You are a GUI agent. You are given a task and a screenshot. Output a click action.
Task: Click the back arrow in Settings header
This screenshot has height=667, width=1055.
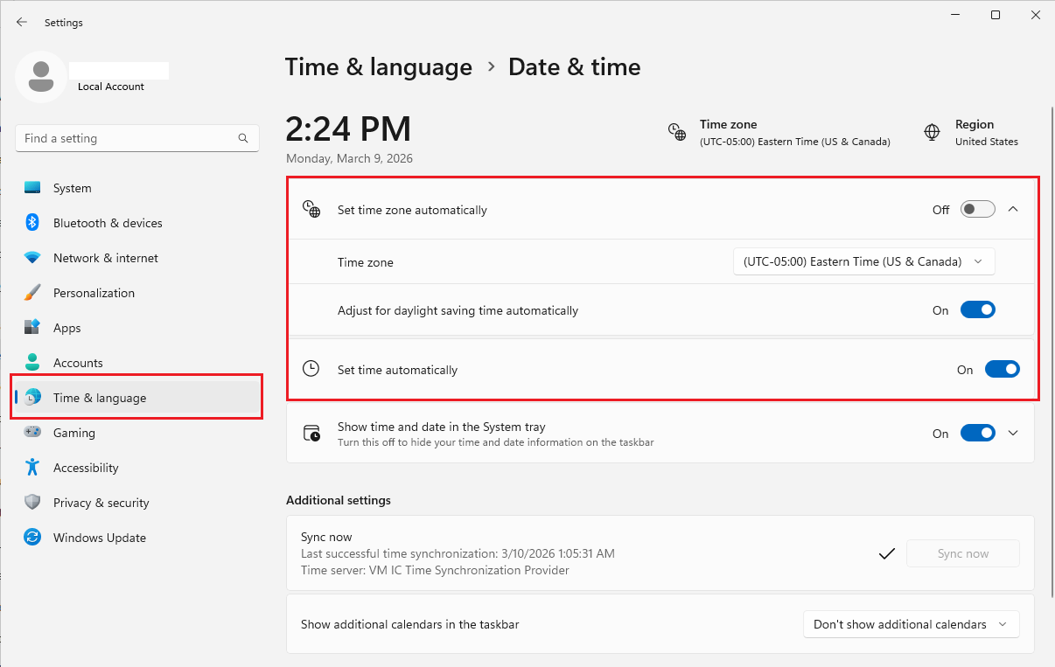point(22,23)
